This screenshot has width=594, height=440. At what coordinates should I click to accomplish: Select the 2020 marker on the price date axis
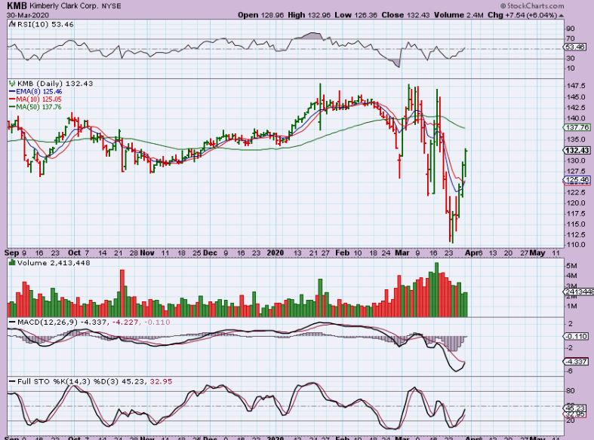click(275, 253)
